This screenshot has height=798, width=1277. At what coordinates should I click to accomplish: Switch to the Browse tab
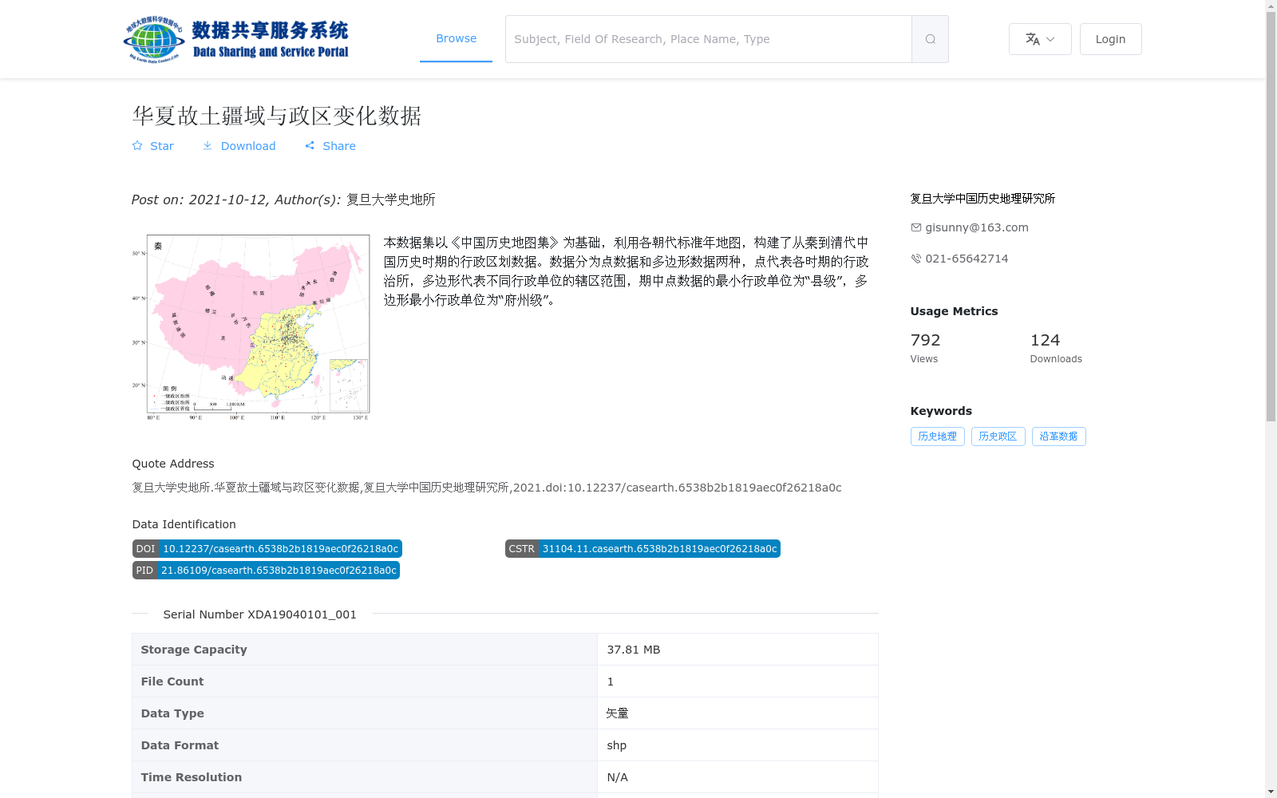pos(456,38)
